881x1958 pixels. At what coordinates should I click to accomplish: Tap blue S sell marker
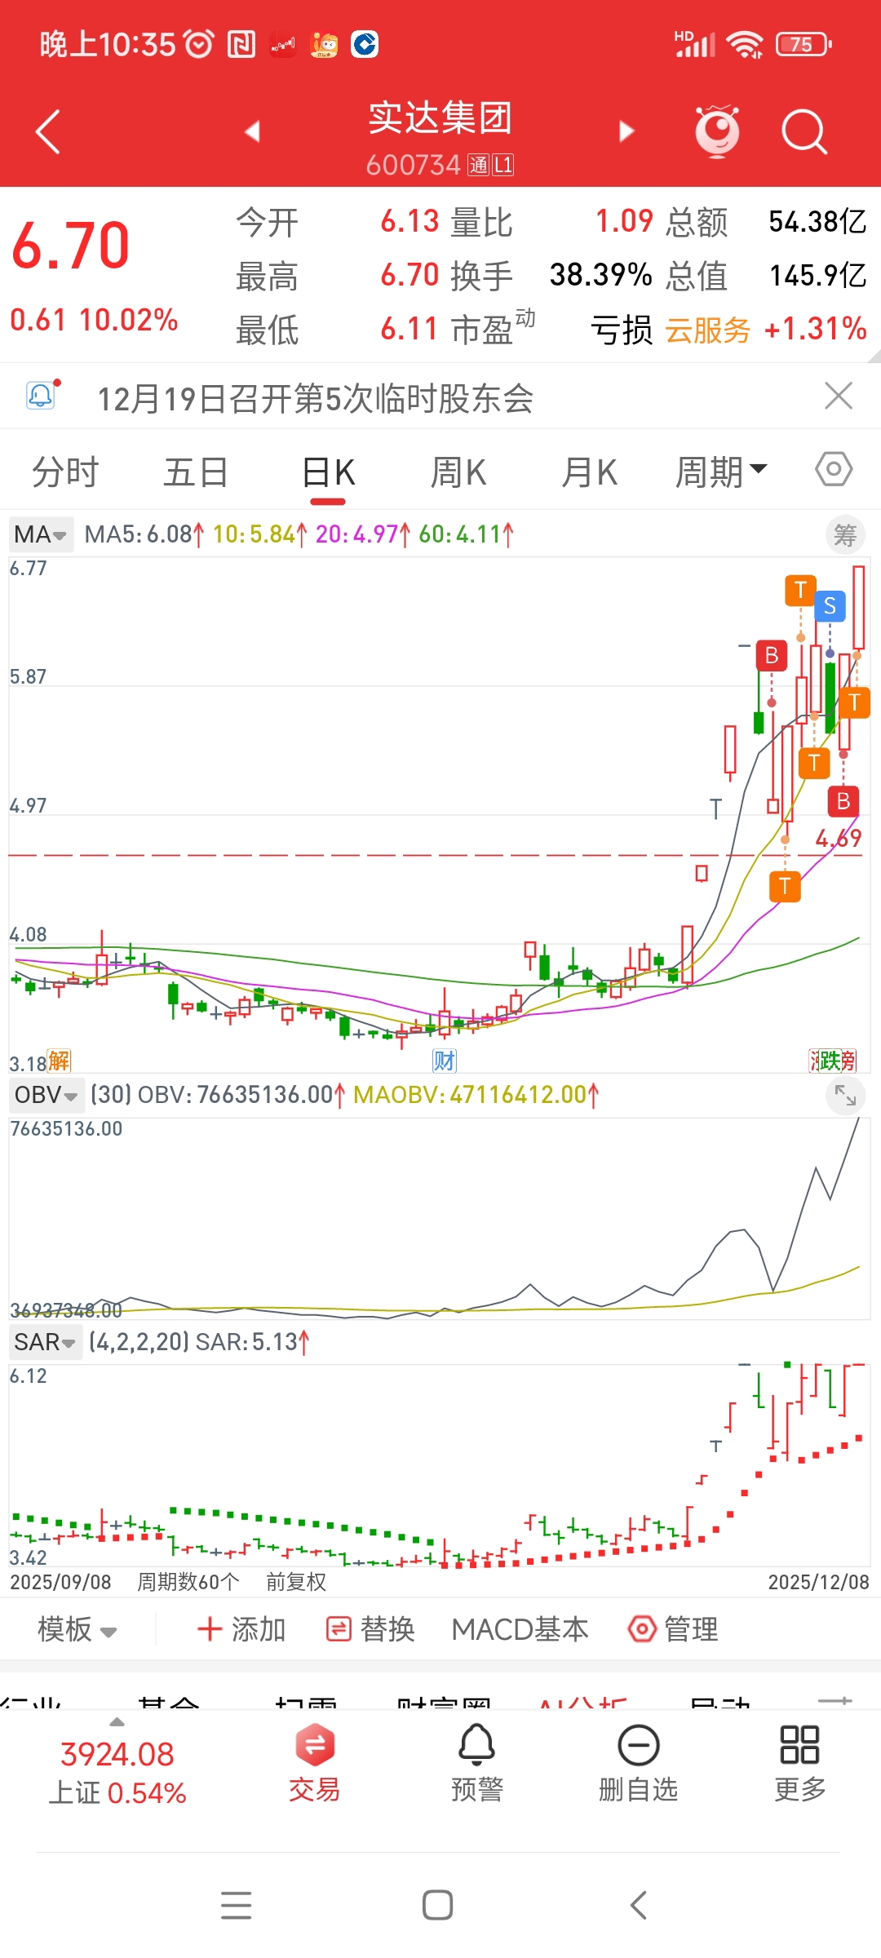pyautogui.click(x=830, y=606)
